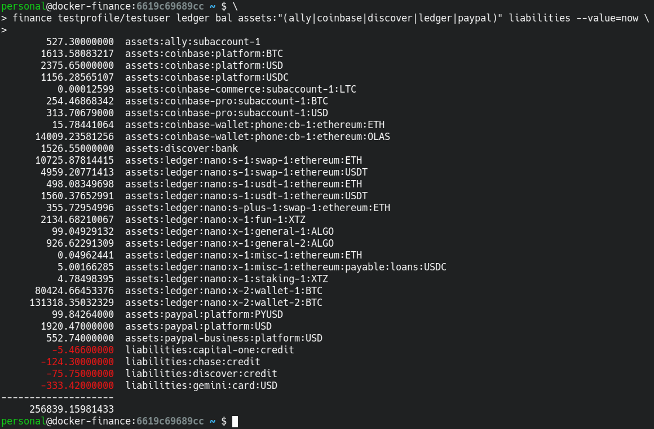Click the assets:coinbase-commerce:subaccount-1:LTC line
Image resolution: width=654 pixels, height=429 pixels.
241,89
